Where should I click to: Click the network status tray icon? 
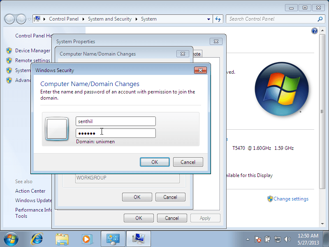pos(278,239)
